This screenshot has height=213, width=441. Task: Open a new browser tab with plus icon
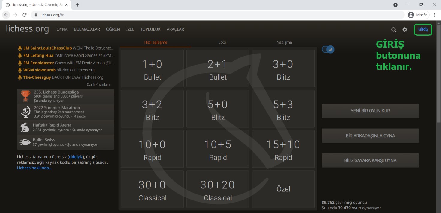[x=77, y=5]
